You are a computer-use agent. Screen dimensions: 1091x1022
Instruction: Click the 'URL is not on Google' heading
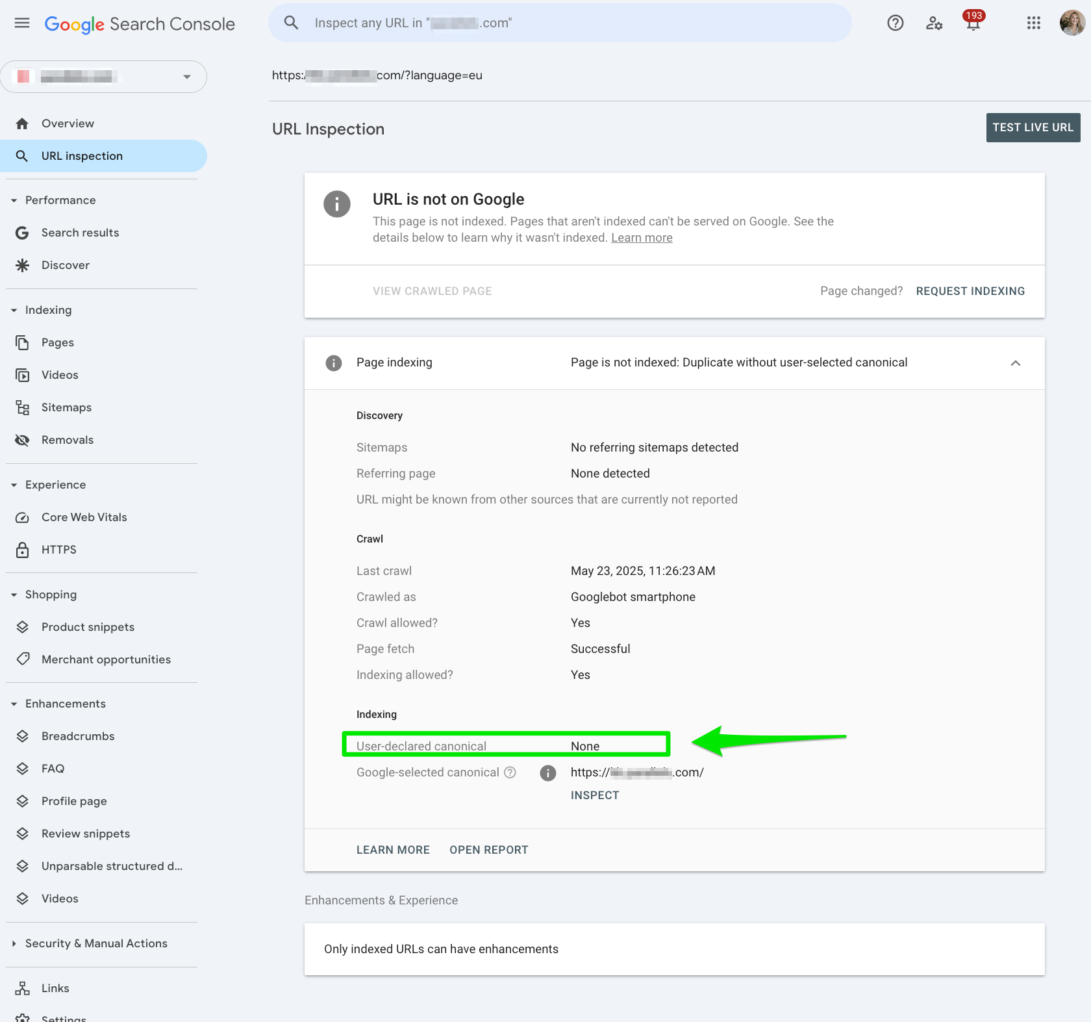click(x=448, y=199)
